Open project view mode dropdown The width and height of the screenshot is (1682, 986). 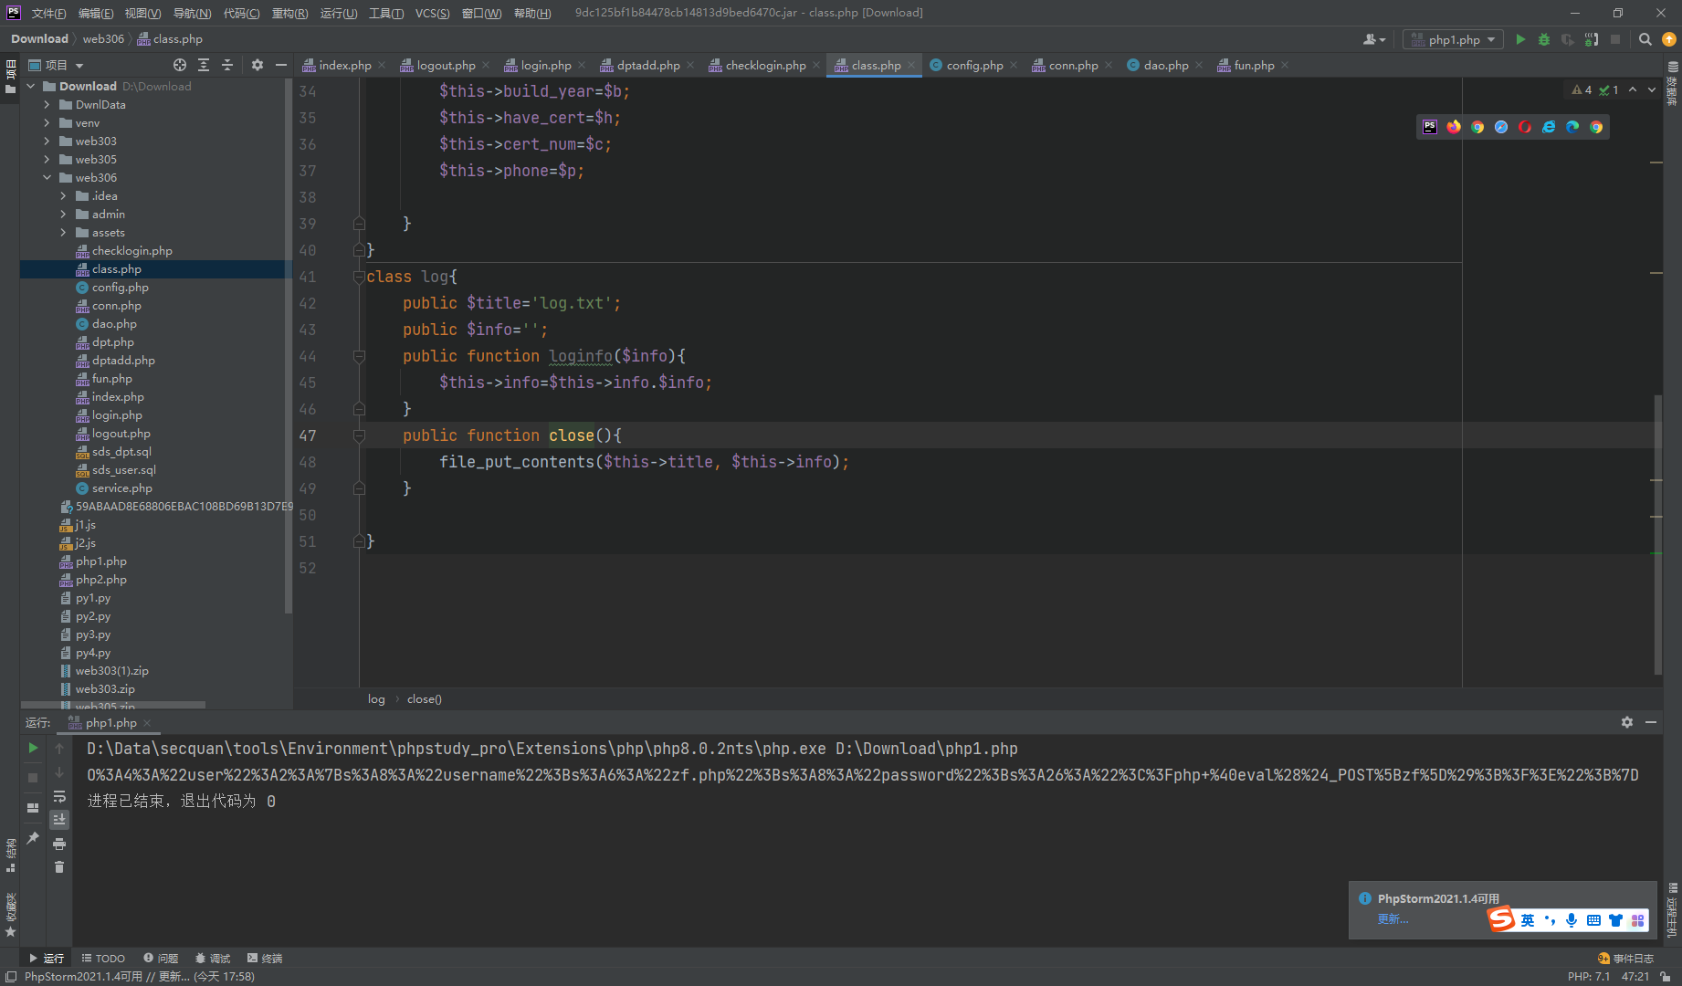coord(56,65)
